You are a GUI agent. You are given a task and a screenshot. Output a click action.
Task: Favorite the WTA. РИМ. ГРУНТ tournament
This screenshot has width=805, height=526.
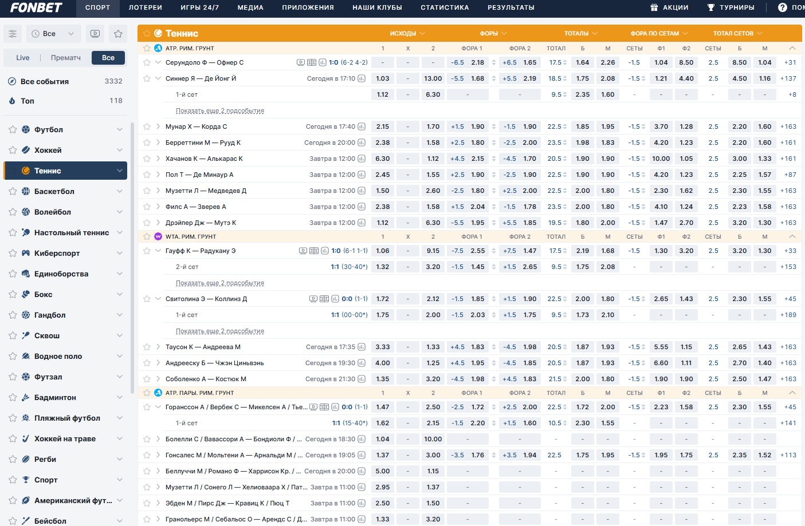[x=147, y=236]
